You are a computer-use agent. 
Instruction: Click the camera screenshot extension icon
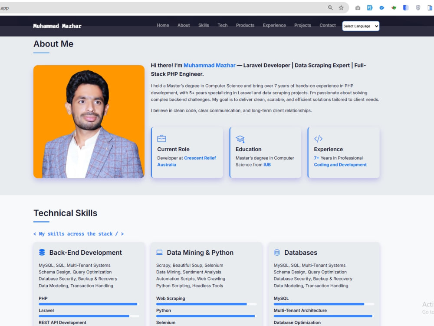pyautogui.click(x=358, y=8)
